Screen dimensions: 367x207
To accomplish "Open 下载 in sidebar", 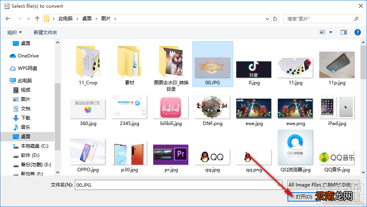I will coord(22,118).
